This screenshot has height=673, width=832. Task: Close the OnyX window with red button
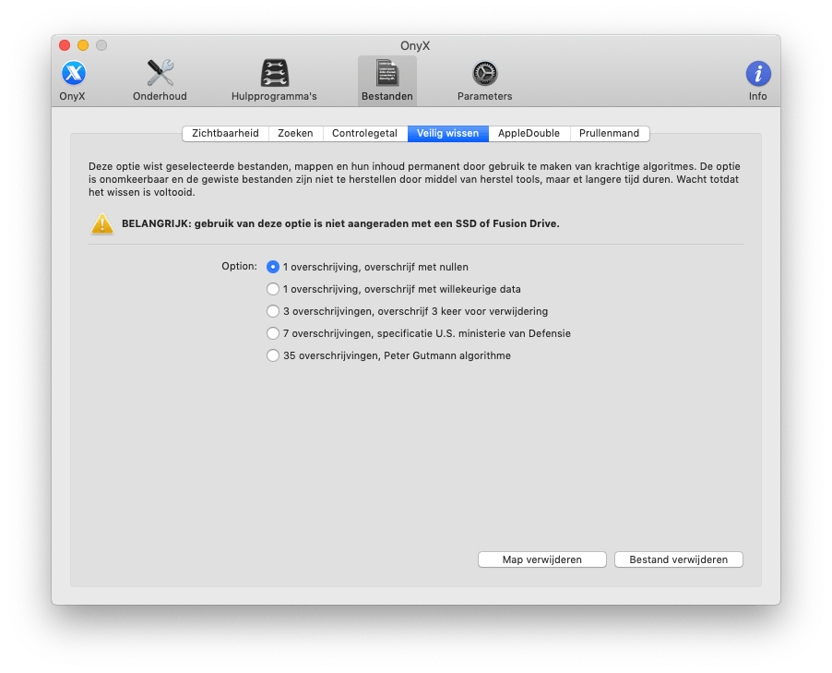(x=65, y=45)
